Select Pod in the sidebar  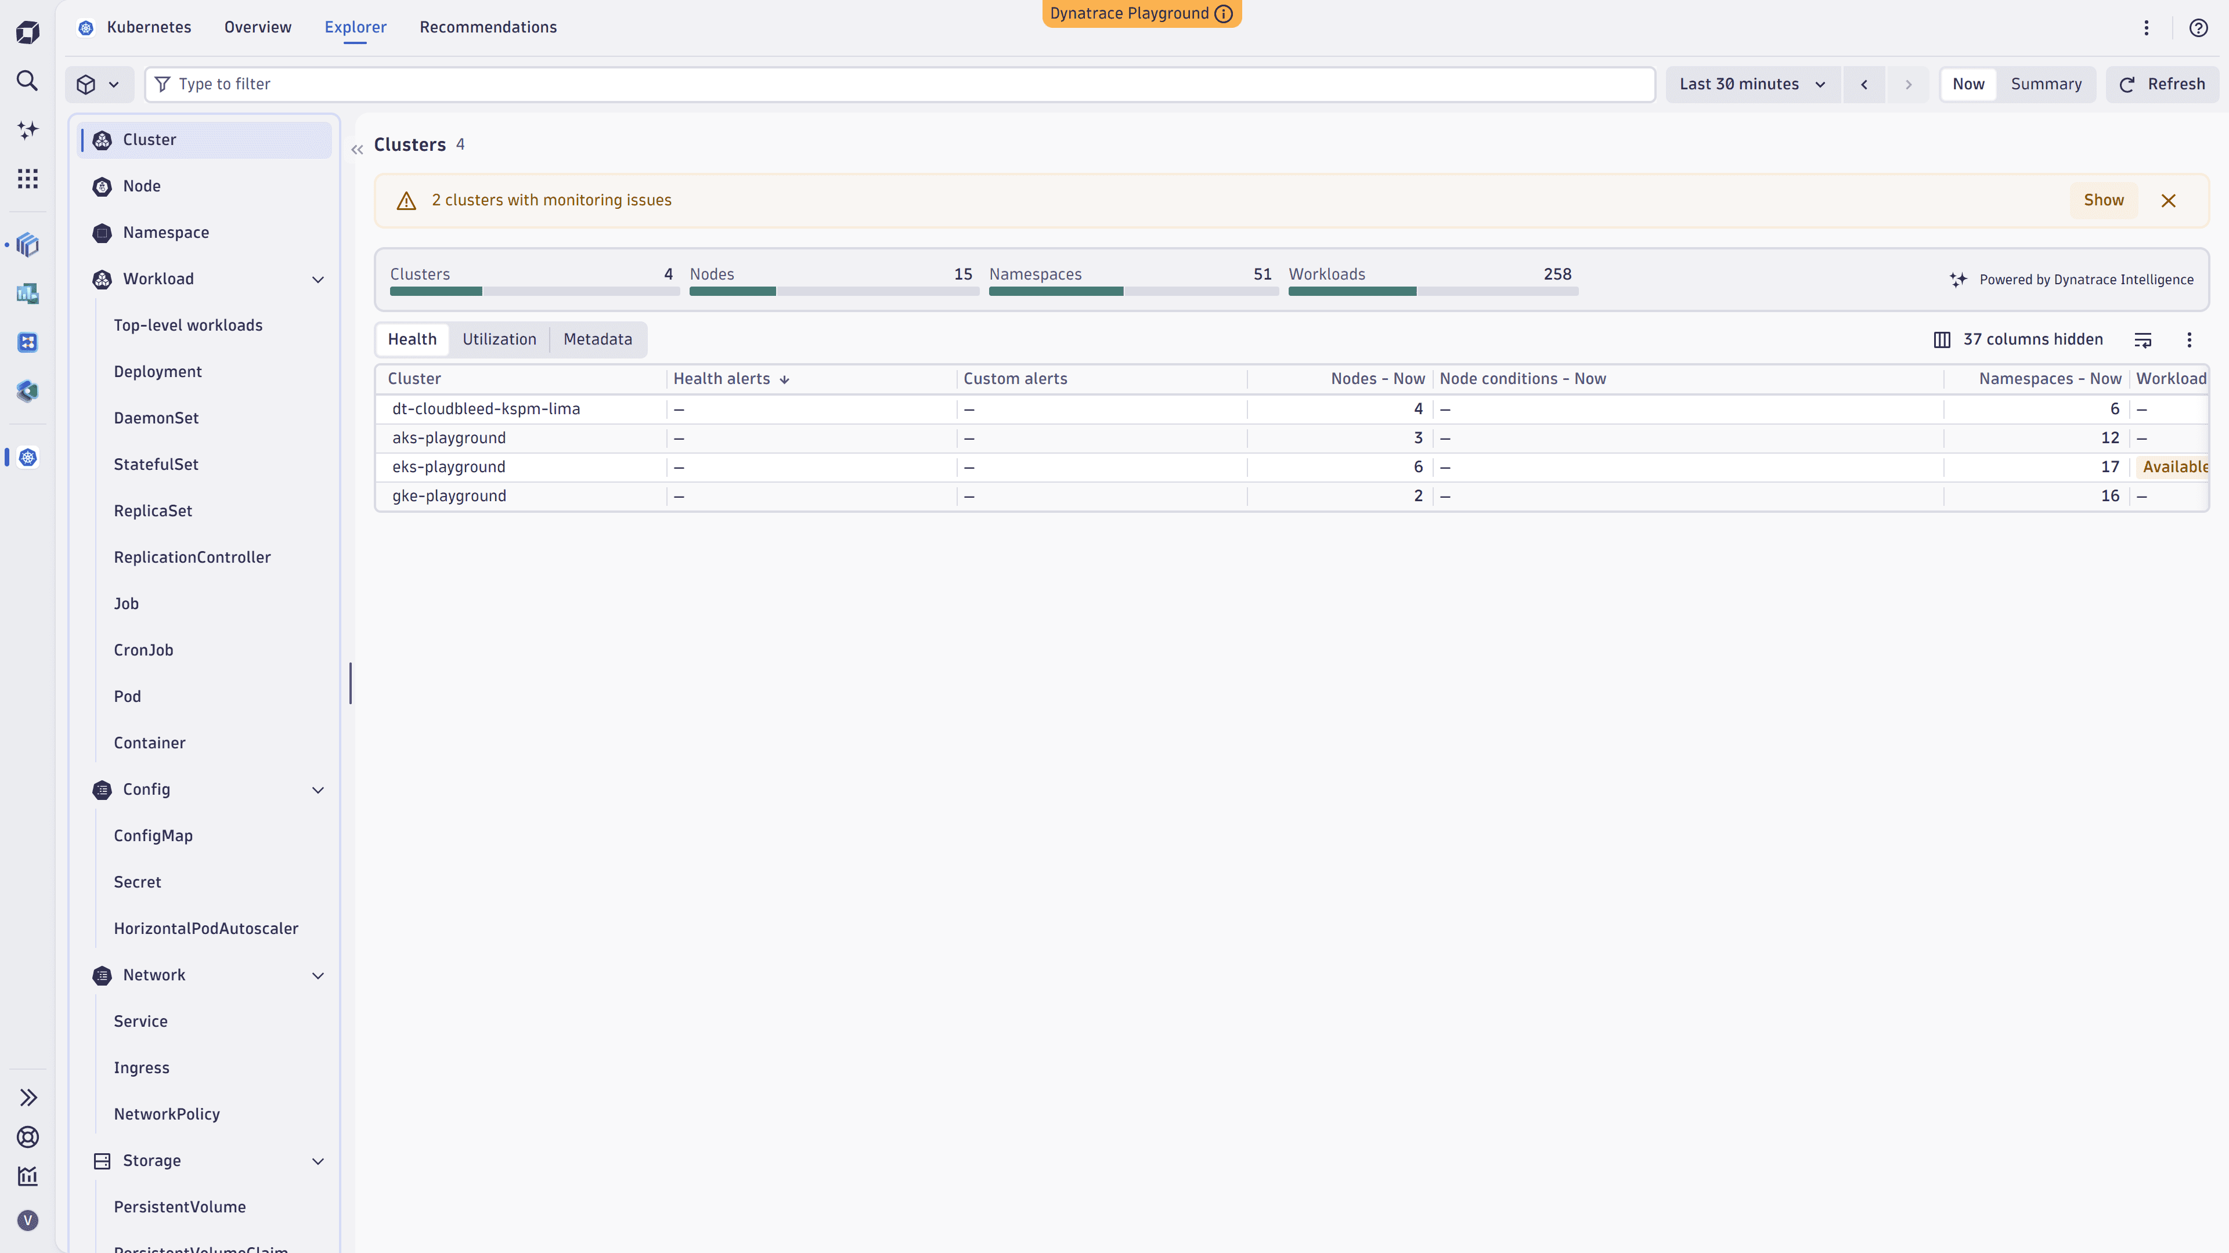pos(127,697)
